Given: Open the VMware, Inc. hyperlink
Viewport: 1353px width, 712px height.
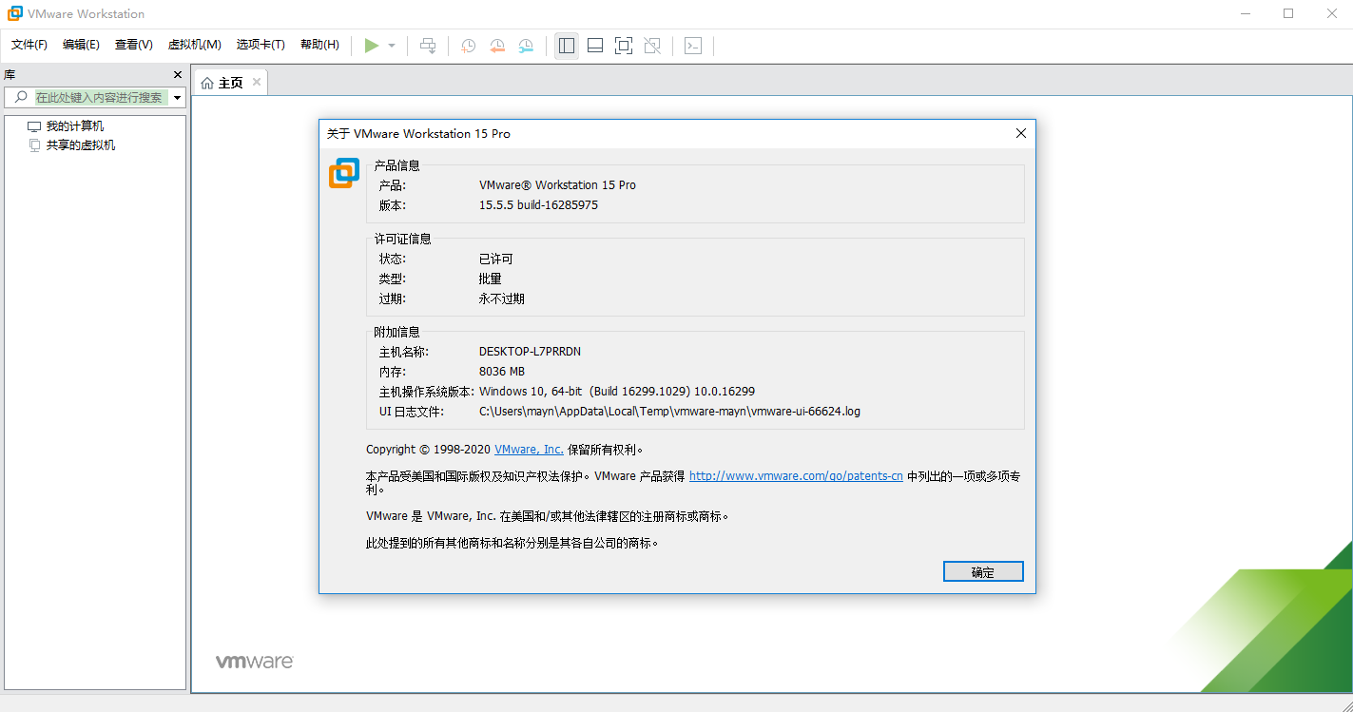Looking at the screenshot, I should (x=528, y=449).
